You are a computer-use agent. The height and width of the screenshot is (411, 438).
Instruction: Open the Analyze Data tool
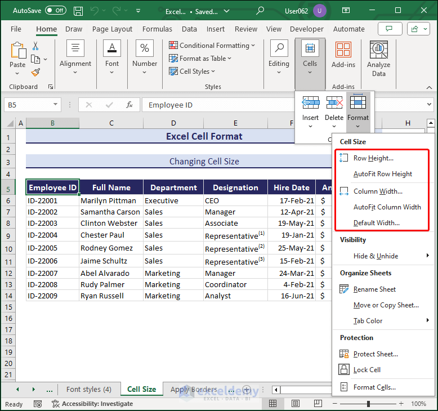[x=378, y=59]
